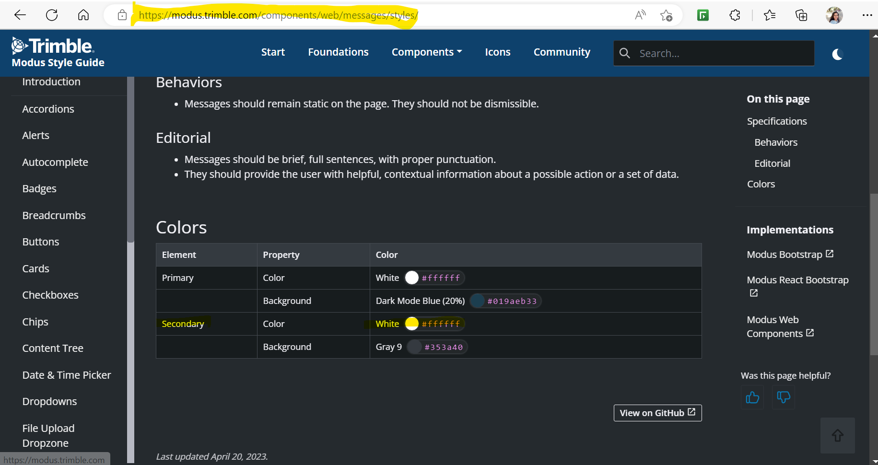Click the thumbs down feedback icon
Viewport: 878px width, 465px height.
(783, 397)
